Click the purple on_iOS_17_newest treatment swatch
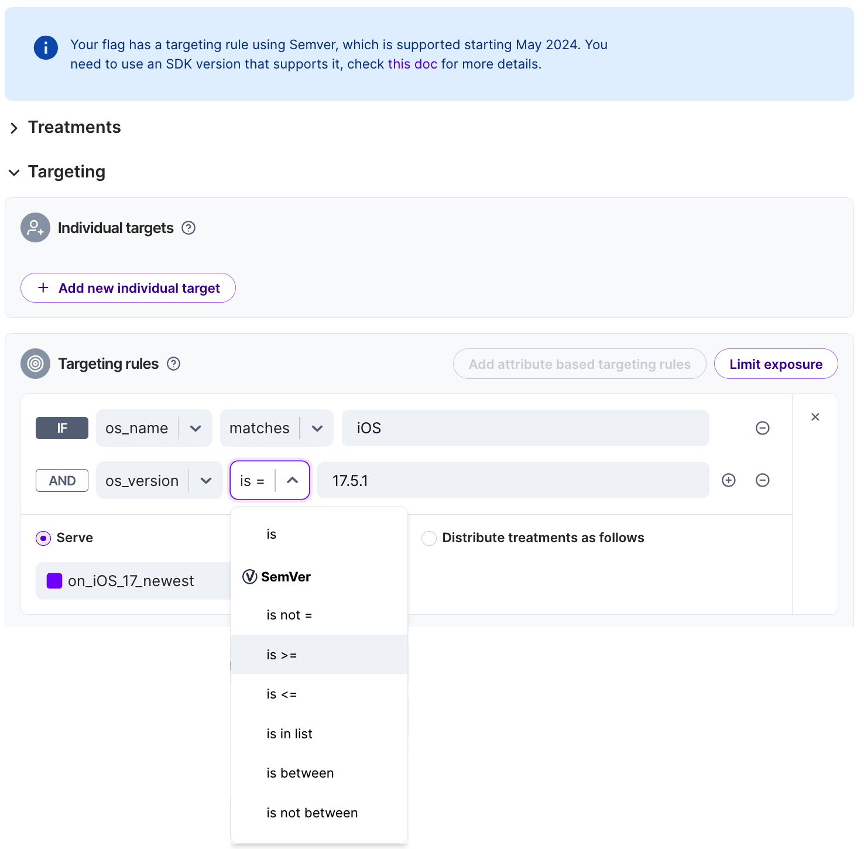Image resolution: width=864 pixels, height=849 pixels. pyautogui.click(x=54, y=581)
